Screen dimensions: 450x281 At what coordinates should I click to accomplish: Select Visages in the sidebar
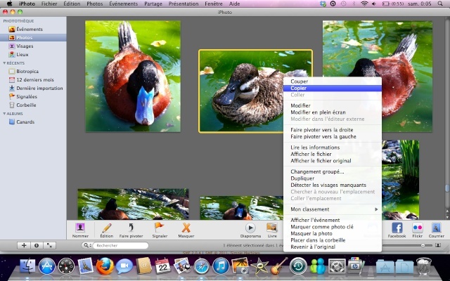[25, 46]
